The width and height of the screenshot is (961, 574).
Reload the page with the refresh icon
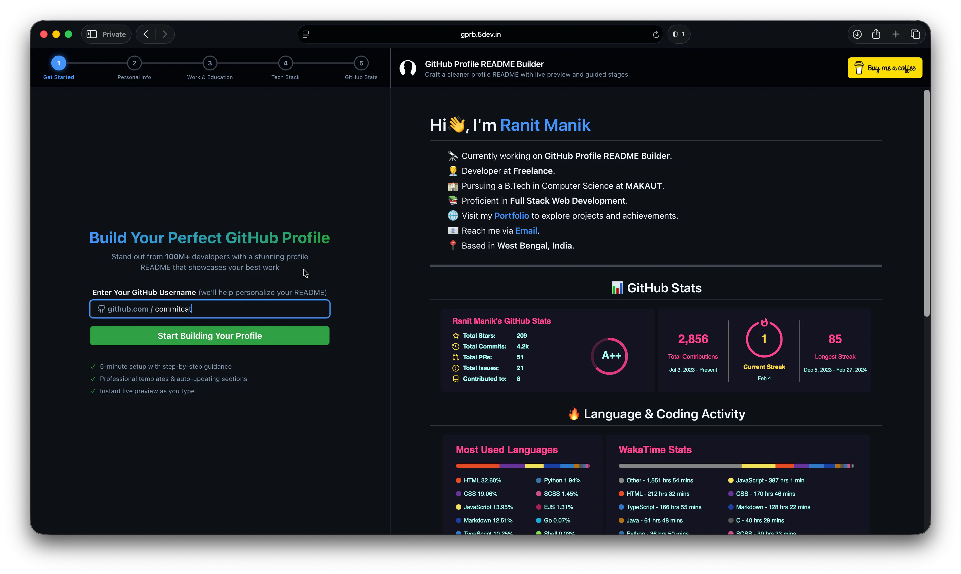[x=656, y=34]
